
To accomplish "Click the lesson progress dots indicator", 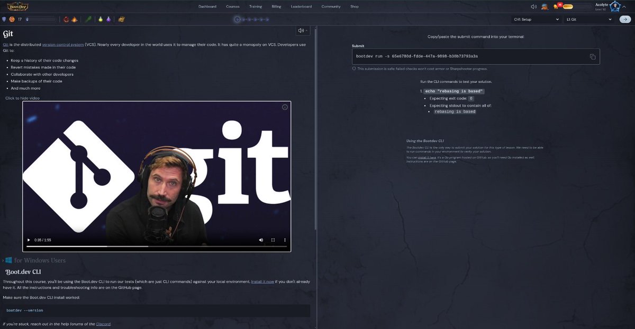I will click(252, 20).
